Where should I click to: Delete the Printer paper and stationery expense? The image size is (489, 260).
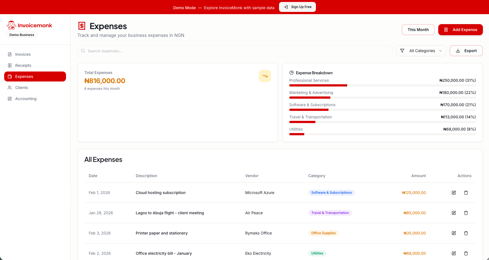(x=466, y=233)
